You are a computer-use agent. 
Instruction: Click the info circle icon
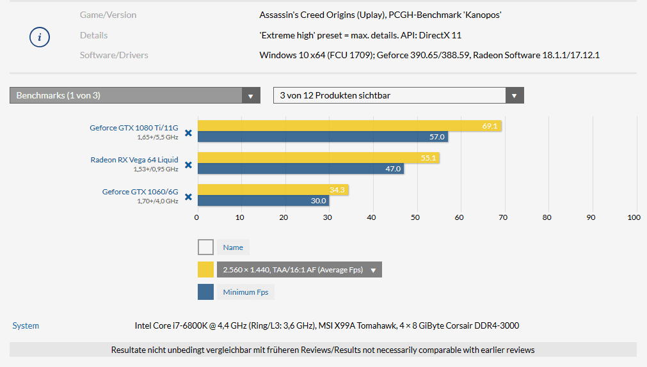(x=40, y=37)
